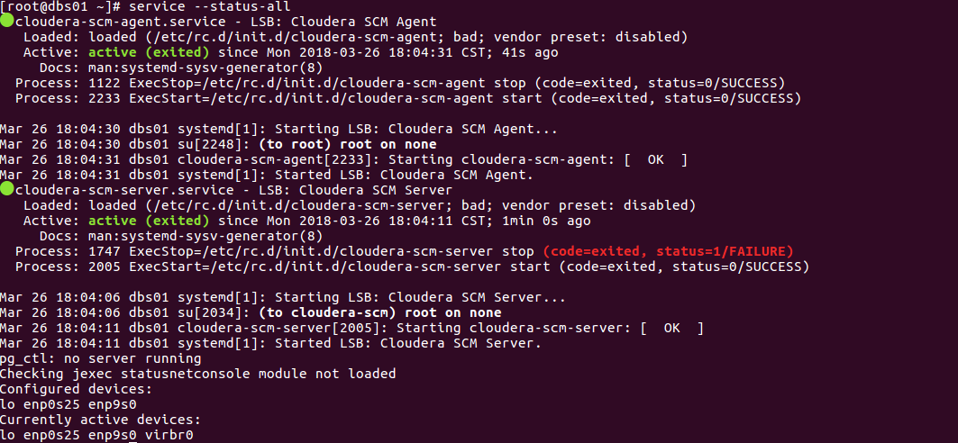This screenshot has height=443, width=958.
Task: Click the green status dot for cloudera-scm-agent
Action: [6, 22]
